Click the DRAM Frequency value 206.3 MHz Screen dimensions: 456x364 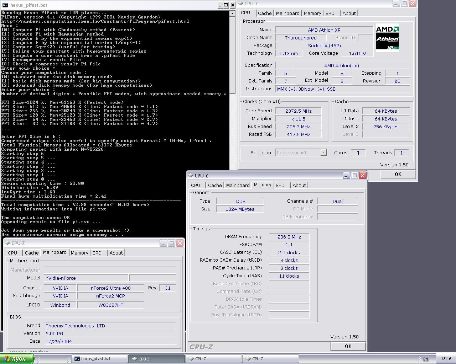(x=289, y=237)
